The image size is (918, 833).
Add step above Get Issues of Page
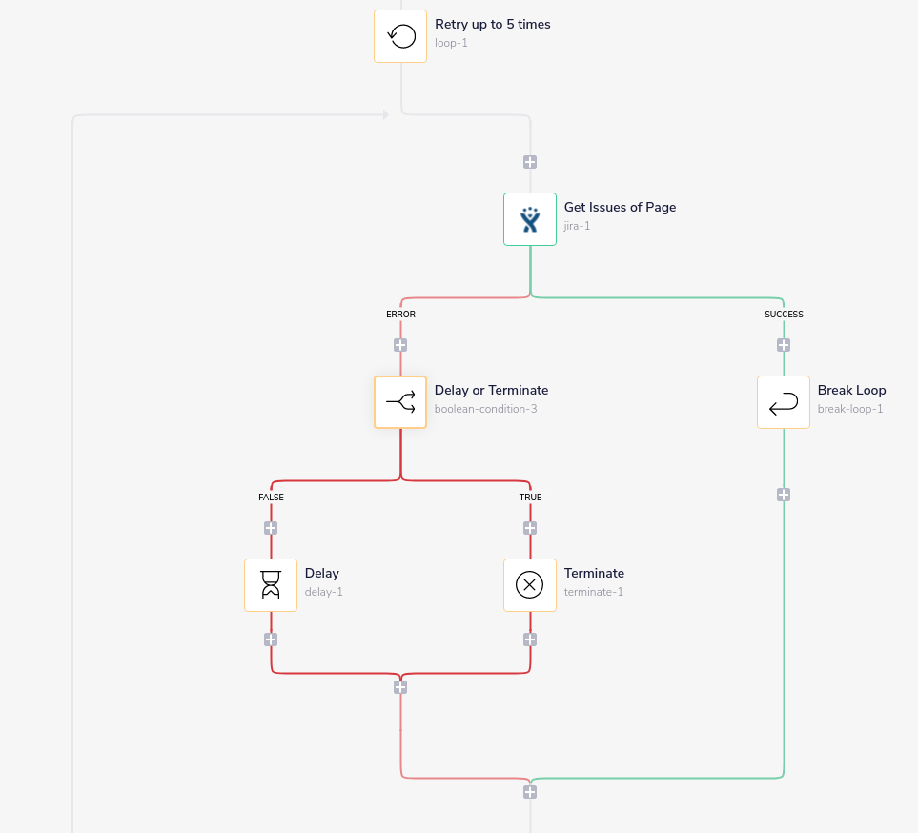(530, 162)
